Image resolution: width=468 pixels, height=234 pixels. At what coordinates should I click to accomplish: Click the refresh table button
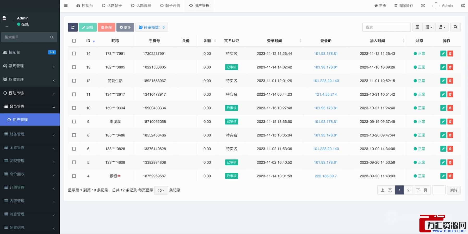click(73, 27)
